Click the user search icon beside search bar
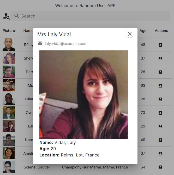Screen dimensions: 174x175 point(7,16)
